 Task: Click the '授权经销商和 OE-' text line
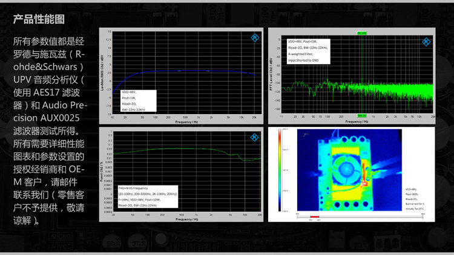(48, 169)
